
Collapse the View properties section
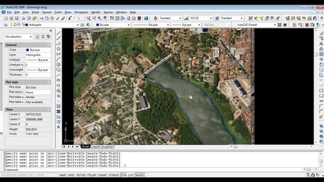pyautogui.click(x=48, y=109)
